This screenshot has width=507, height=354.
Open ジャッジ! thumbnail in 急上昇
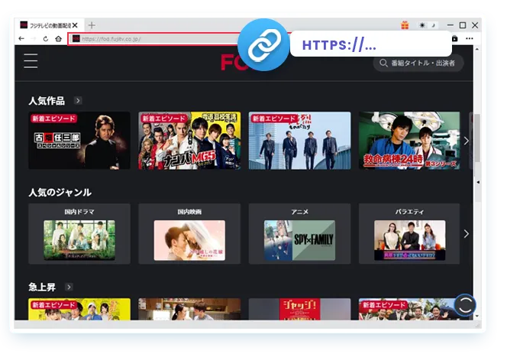[x=299, y=310]
